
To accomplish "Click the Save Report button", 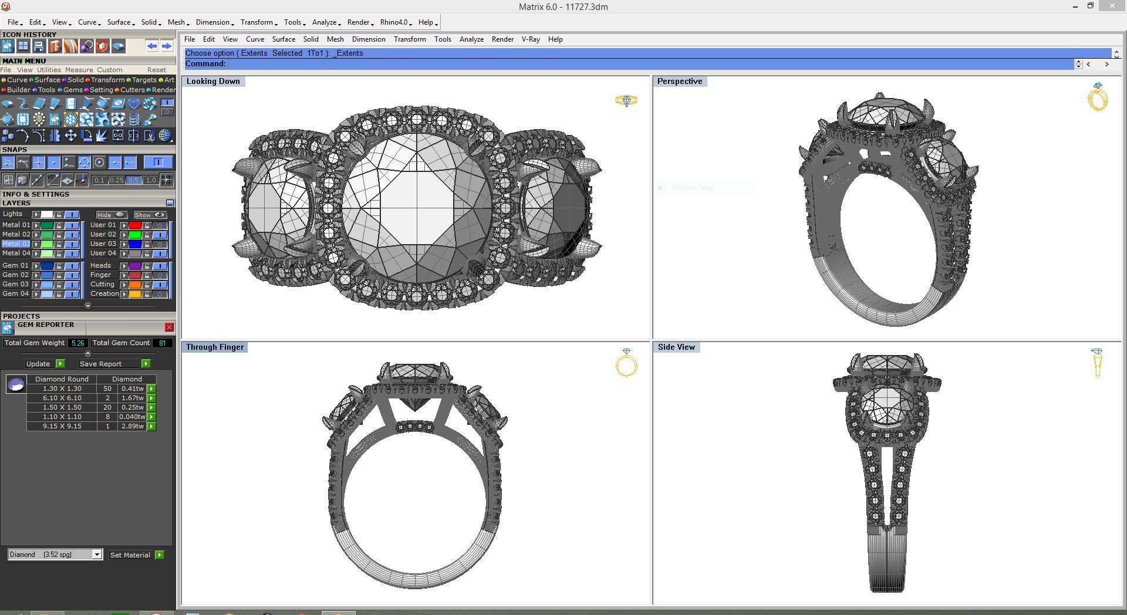I will [104, 363].
